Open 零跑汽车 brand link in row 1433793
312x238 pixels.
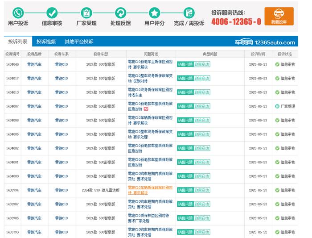click(34, 232)
